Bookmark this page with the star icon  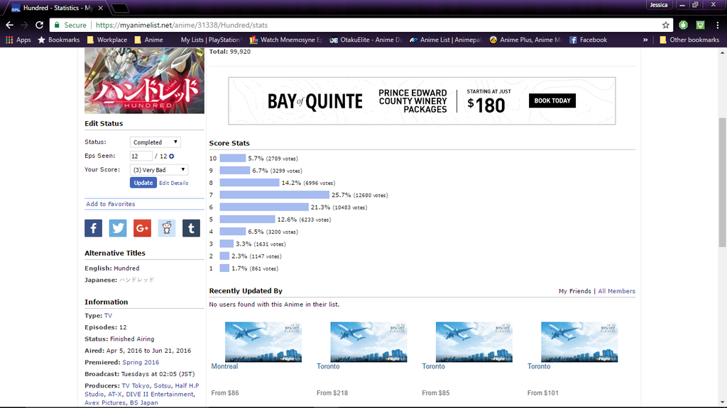point(666,25)
